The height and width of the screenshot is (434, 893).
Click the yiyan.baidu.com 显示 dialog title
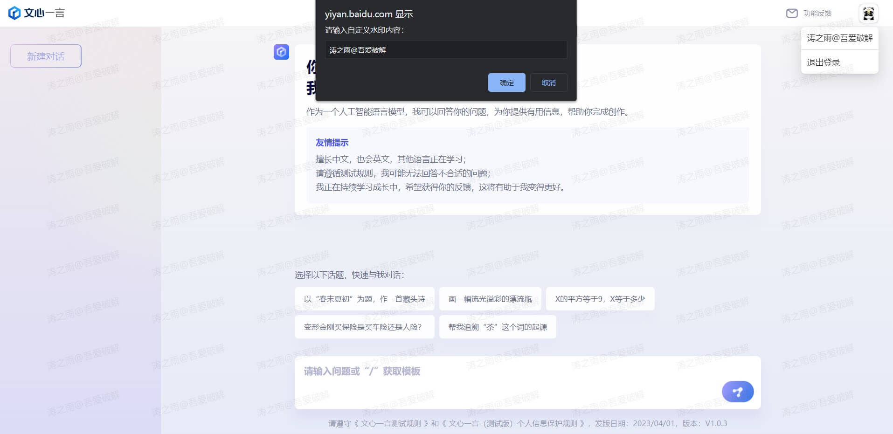pyautogui.click(x=369, y=14)
